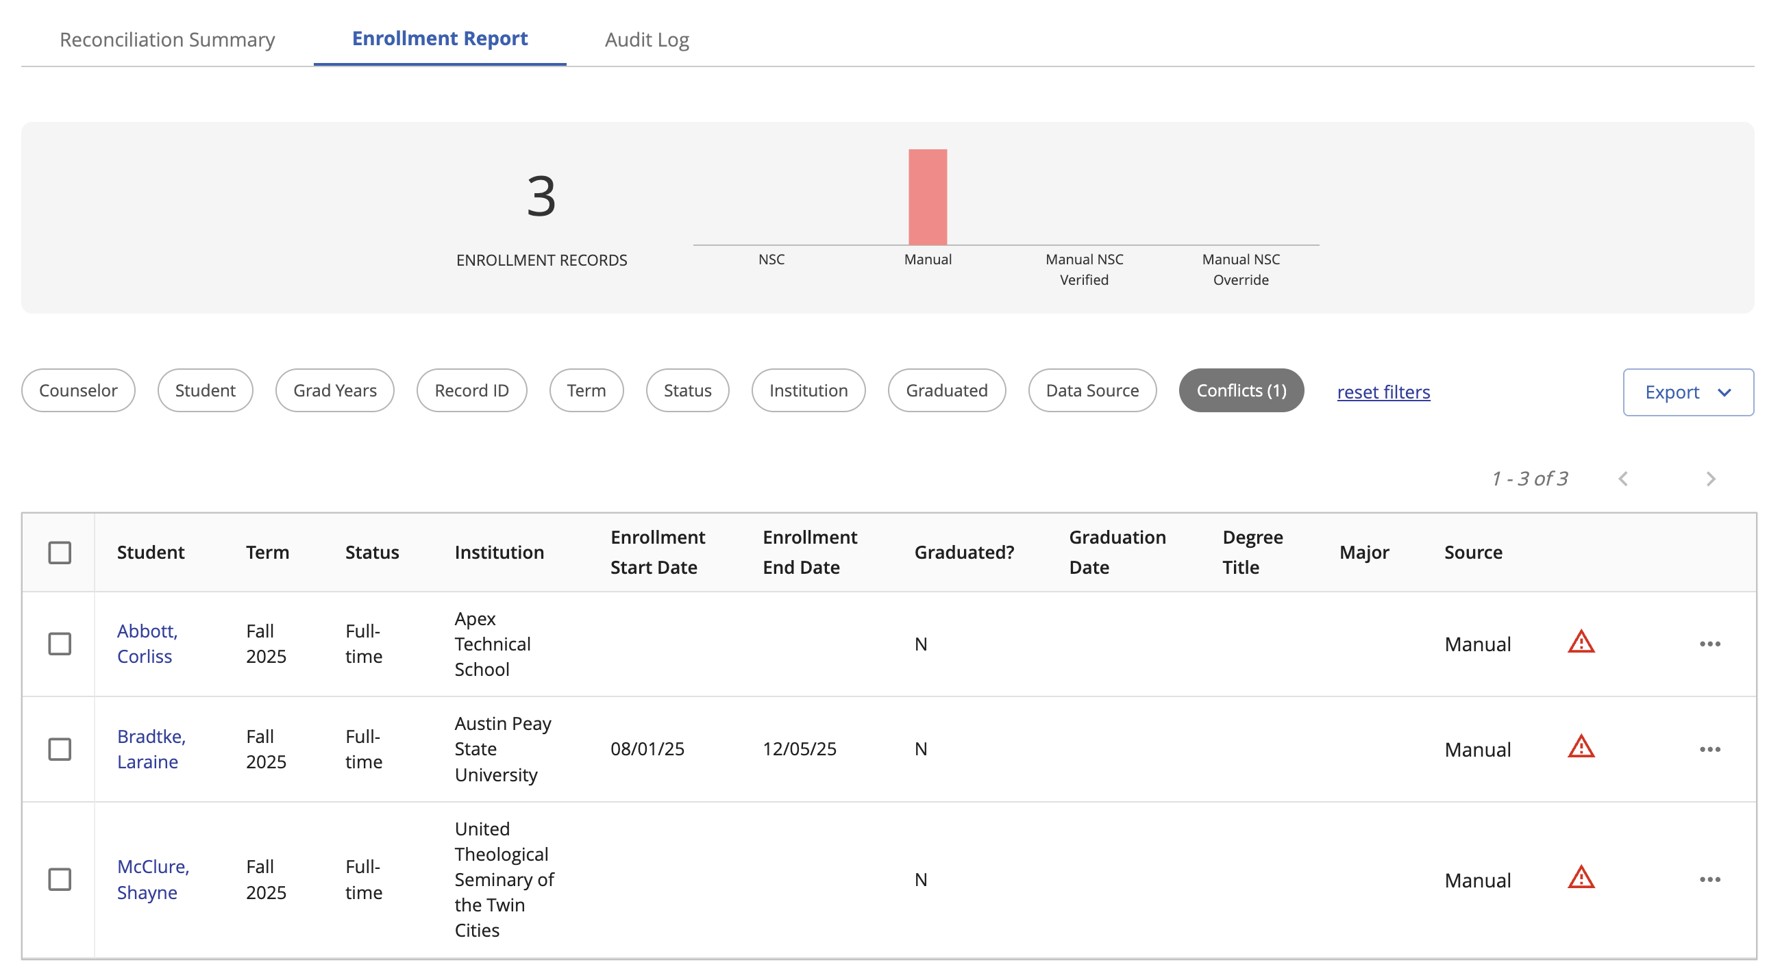Open the three-dot menu for Abbott, Corliss
Image resolution: width=1780 pixels, height=971 pixels.
tap(1709, 644)
